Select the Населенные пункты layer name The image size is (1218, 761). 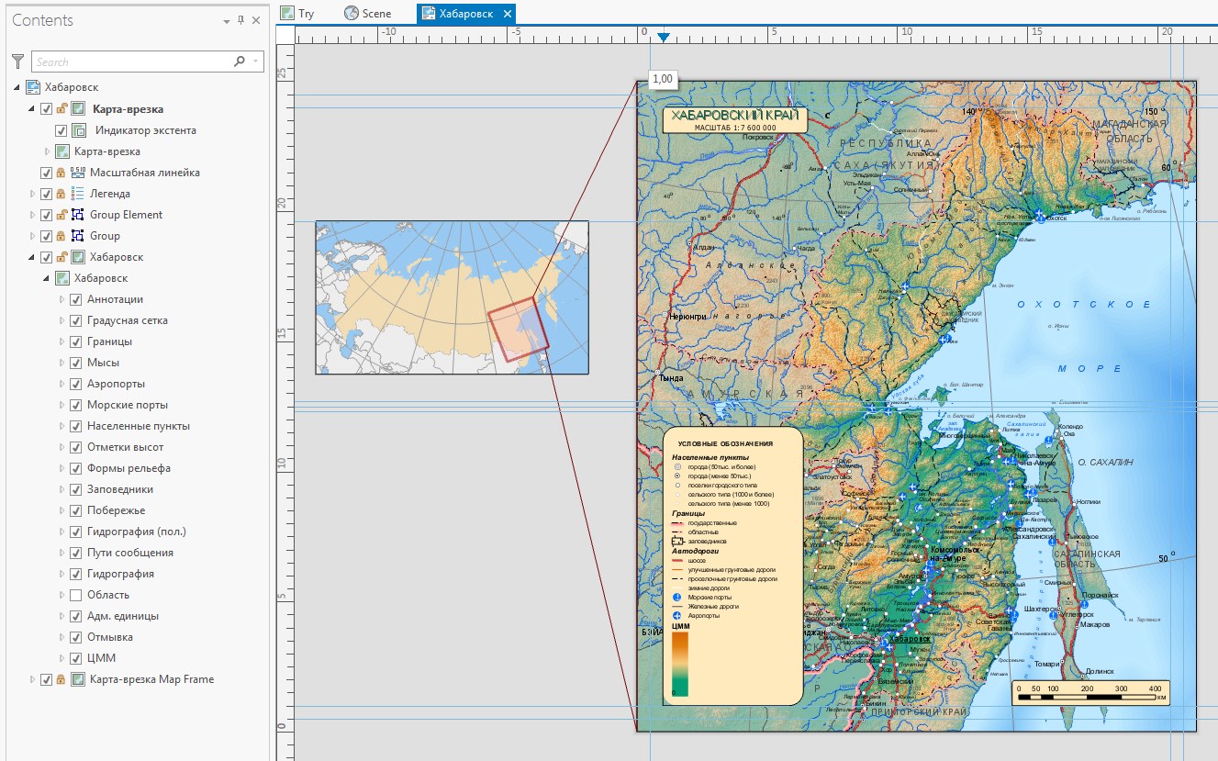[x=139, y=426]
